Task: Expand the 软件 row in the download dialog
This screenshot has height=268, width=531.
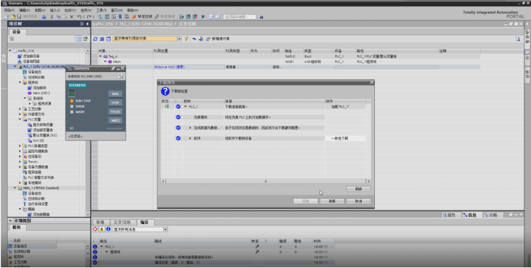Action: coord(190,138)
